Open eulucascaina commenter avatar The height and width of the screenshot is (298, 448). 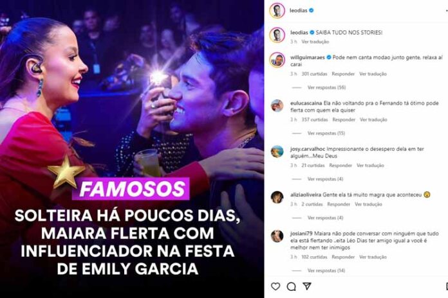pos(277,106)
